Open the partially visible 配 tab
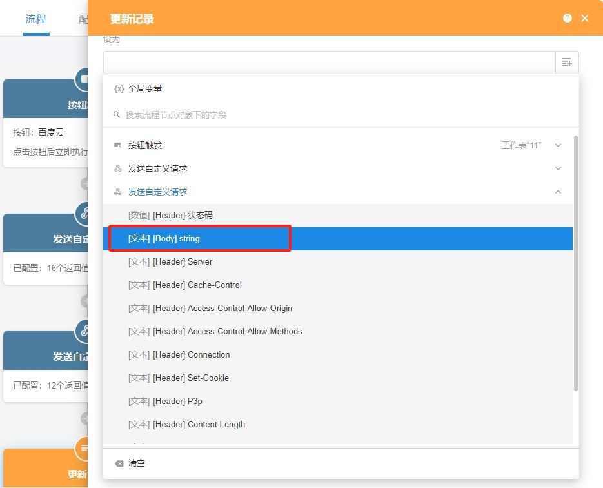The image size is (603, 488). click(x=83, y=18)
